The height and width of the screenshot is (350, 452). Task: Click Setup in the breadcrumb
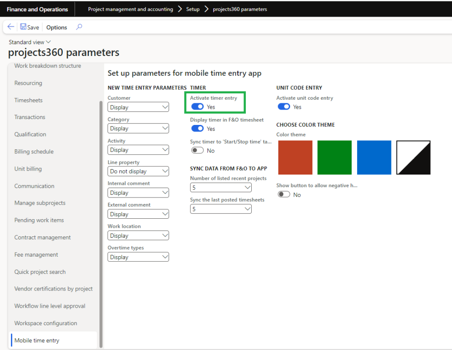click(193, 9)
